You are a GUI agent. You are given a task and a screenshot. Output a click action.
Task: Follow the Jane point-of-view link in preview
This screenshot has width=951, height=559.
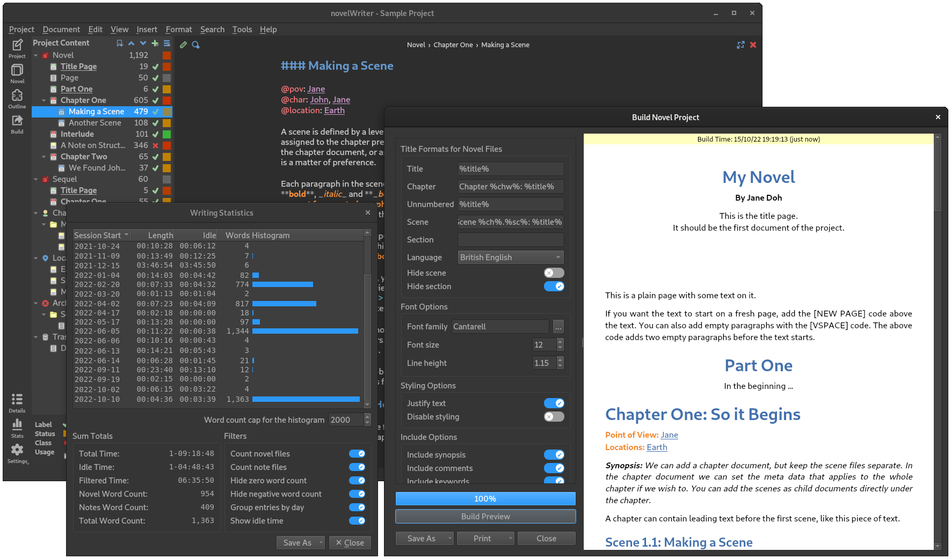[x=669, y=435]
